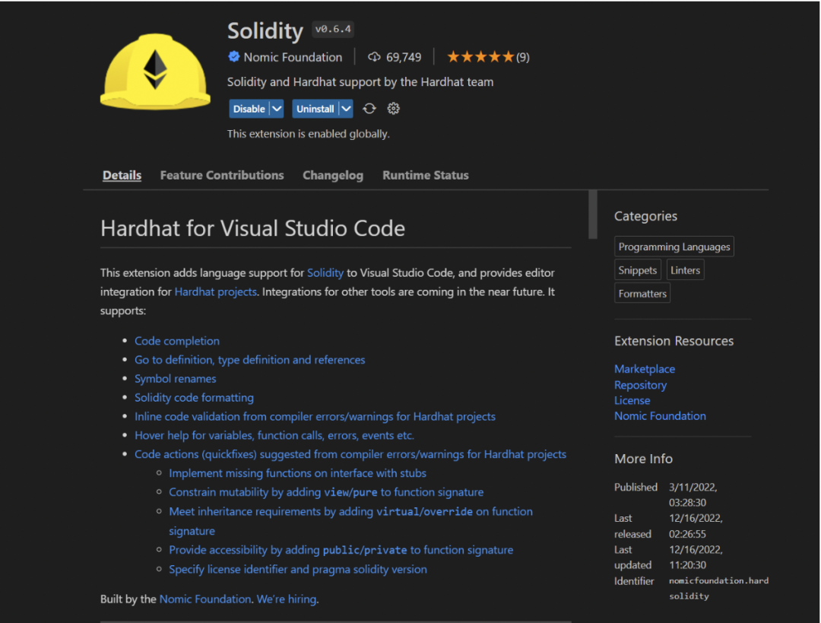This screenshot has height=623, width=821.
Task: Click the five-star rating
Action: [480, 56]
